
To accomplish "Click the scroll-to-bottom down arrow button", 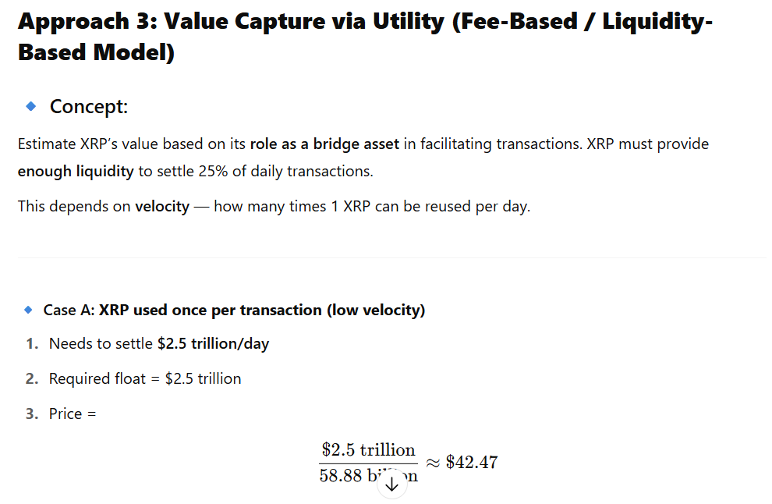I will (392, 484).
